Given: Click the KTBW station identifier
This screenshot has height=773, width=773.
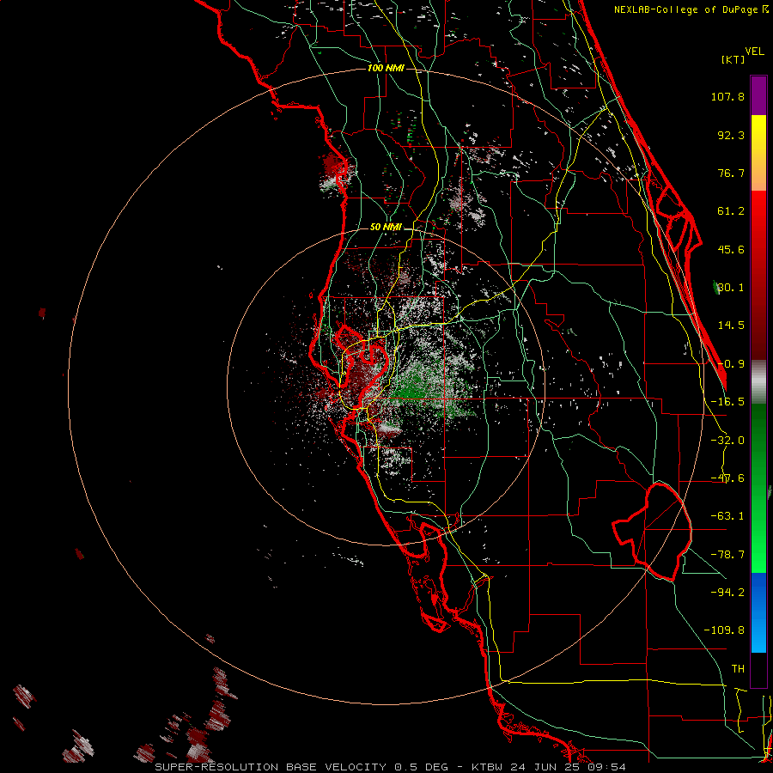Looking at the screenshot, I should [489, 767].
